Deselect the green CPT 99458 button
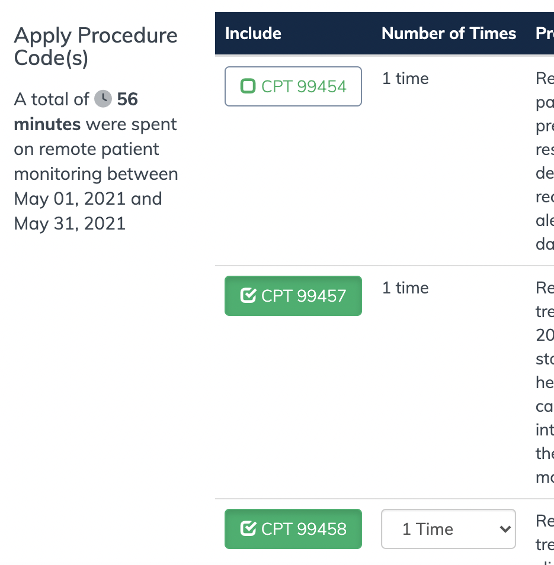The height and width of the screenshot is (565, 554). pyautogui.click(x=293, y=529)
